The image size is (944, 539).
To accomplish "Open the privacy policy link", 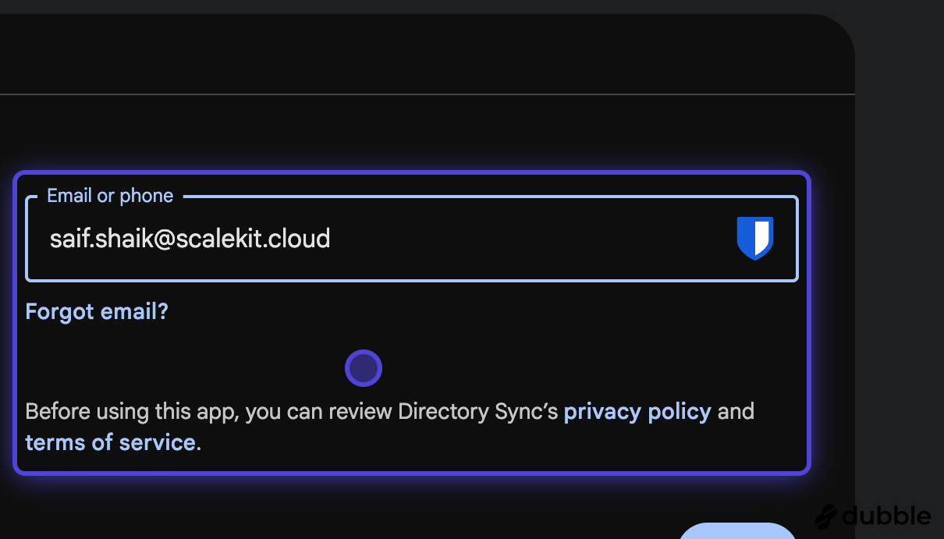I will pos(637,411).
